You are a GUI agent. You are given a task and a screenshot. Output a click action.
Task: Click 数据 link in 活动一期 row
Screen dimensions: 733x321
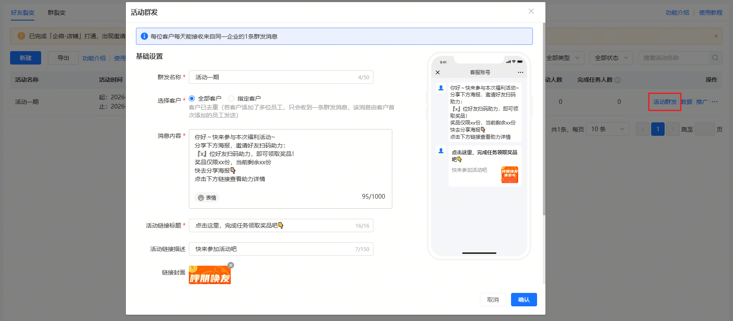coord(687,102)
